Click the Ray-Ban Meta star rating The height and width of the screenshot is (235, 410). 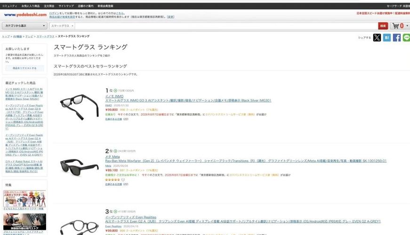coord(113,180)
